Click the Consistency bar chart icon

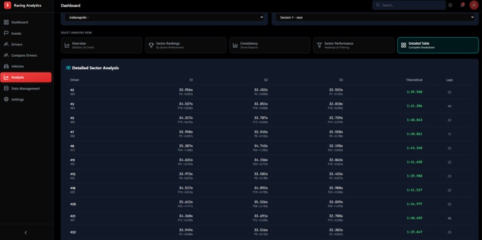[x=235, y=45]
